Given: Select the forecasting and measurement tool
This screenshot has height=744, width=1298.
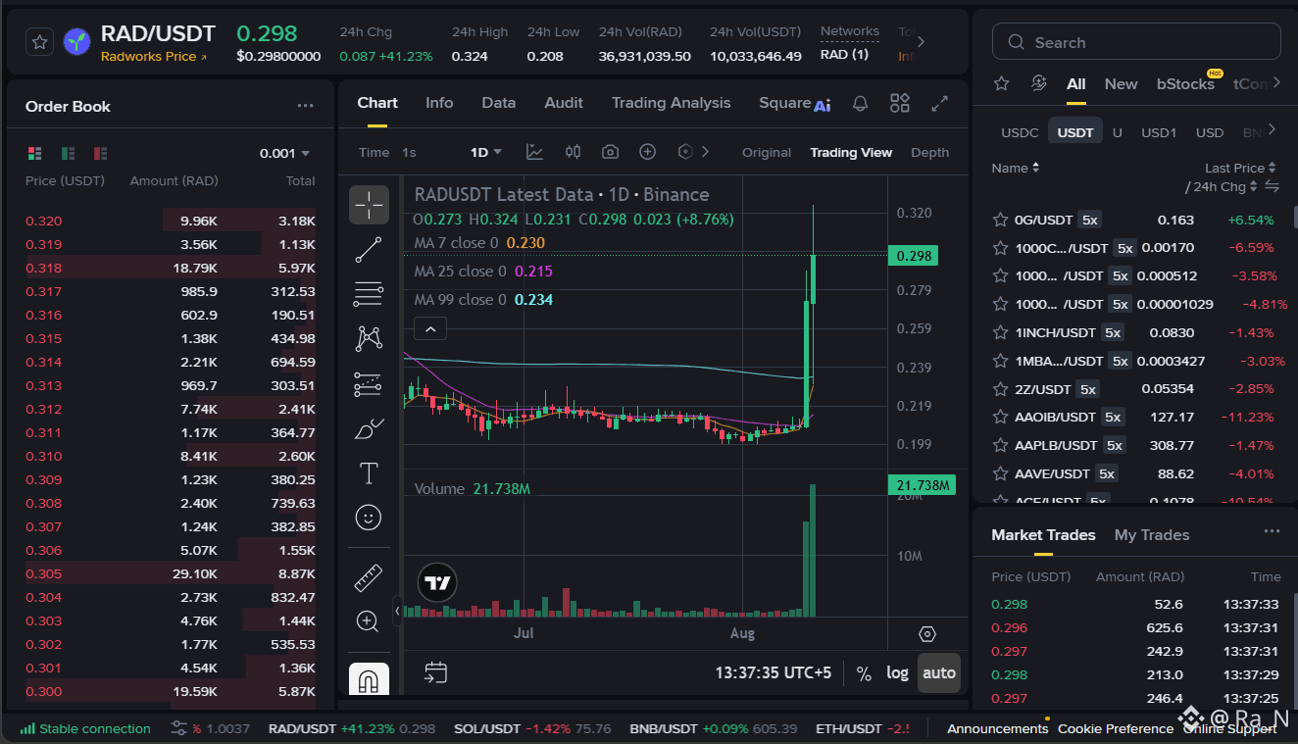Looking at the screenshot, I should pyautogui.click(x=369, y=383).
